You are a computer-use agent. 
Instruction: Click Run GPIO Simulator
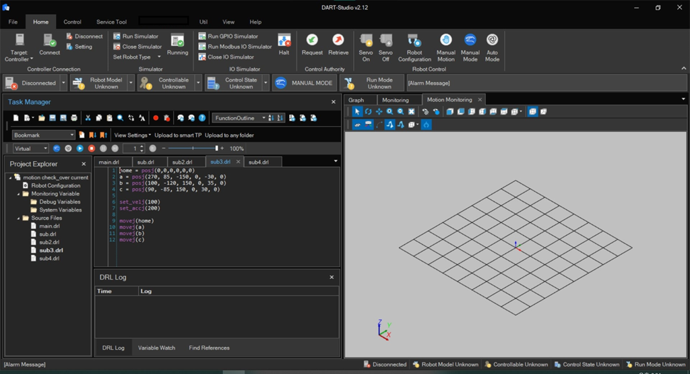coord(228,36)
